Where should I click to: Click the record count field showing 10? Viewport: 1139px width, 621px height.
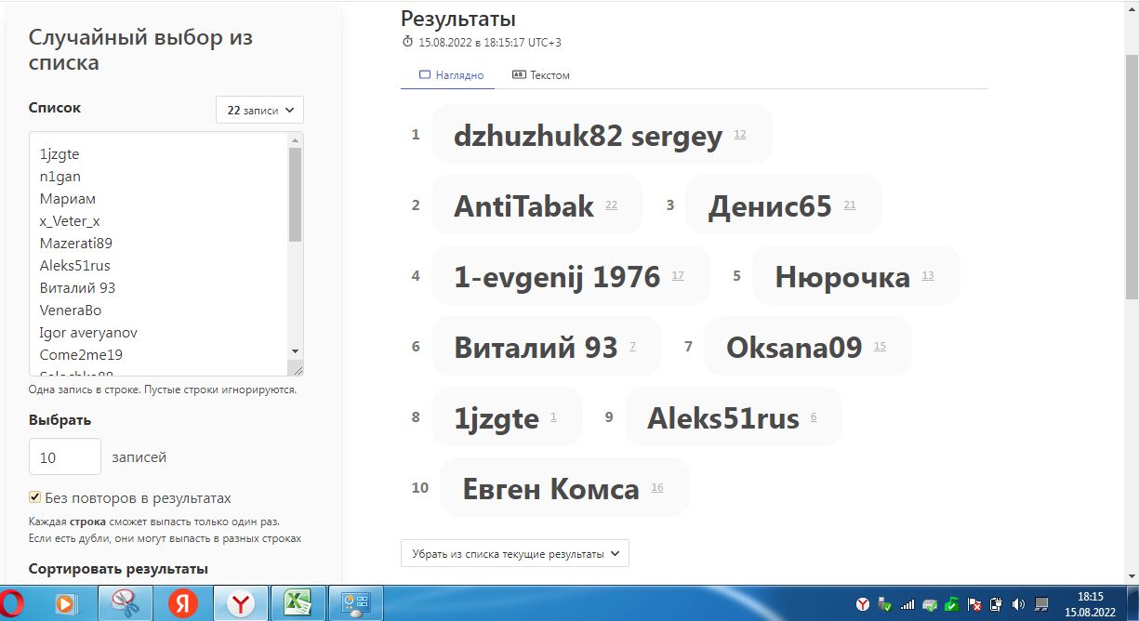point(65,456)
